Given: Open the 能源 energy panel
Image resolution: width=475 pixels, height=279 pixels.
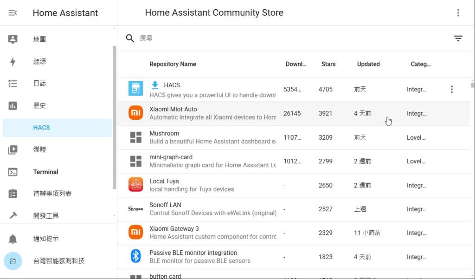Looking at the screenshot, I should 39,62.
